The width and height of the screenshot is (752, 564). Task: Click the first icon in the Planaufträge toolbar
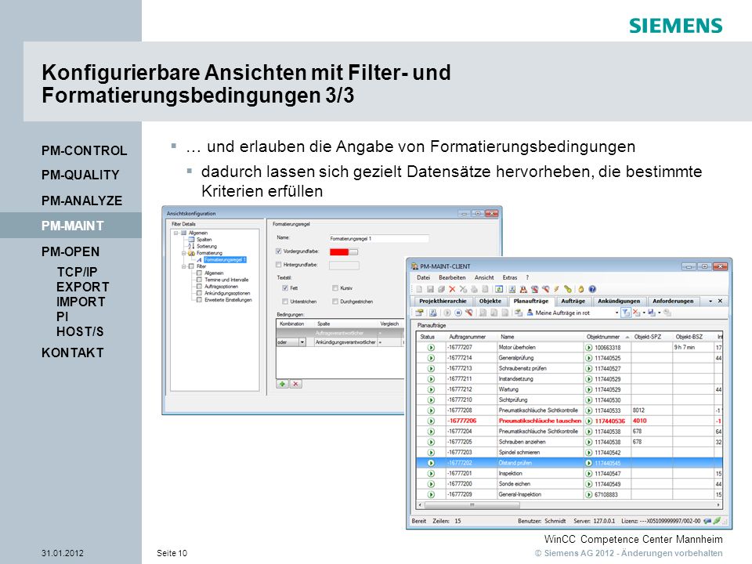coord(420,313)
